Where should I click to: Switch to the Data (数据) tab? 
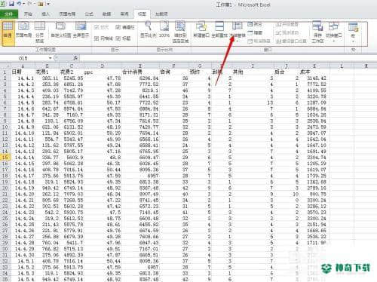[x=106, y=14]
